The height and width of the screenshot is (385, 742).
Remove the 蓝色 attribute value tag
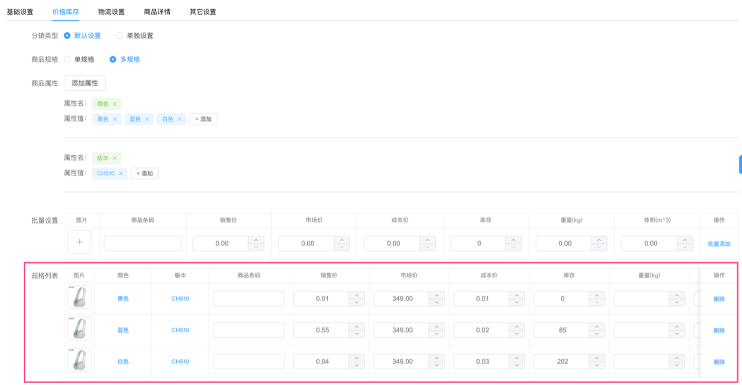tap(147, 119)
